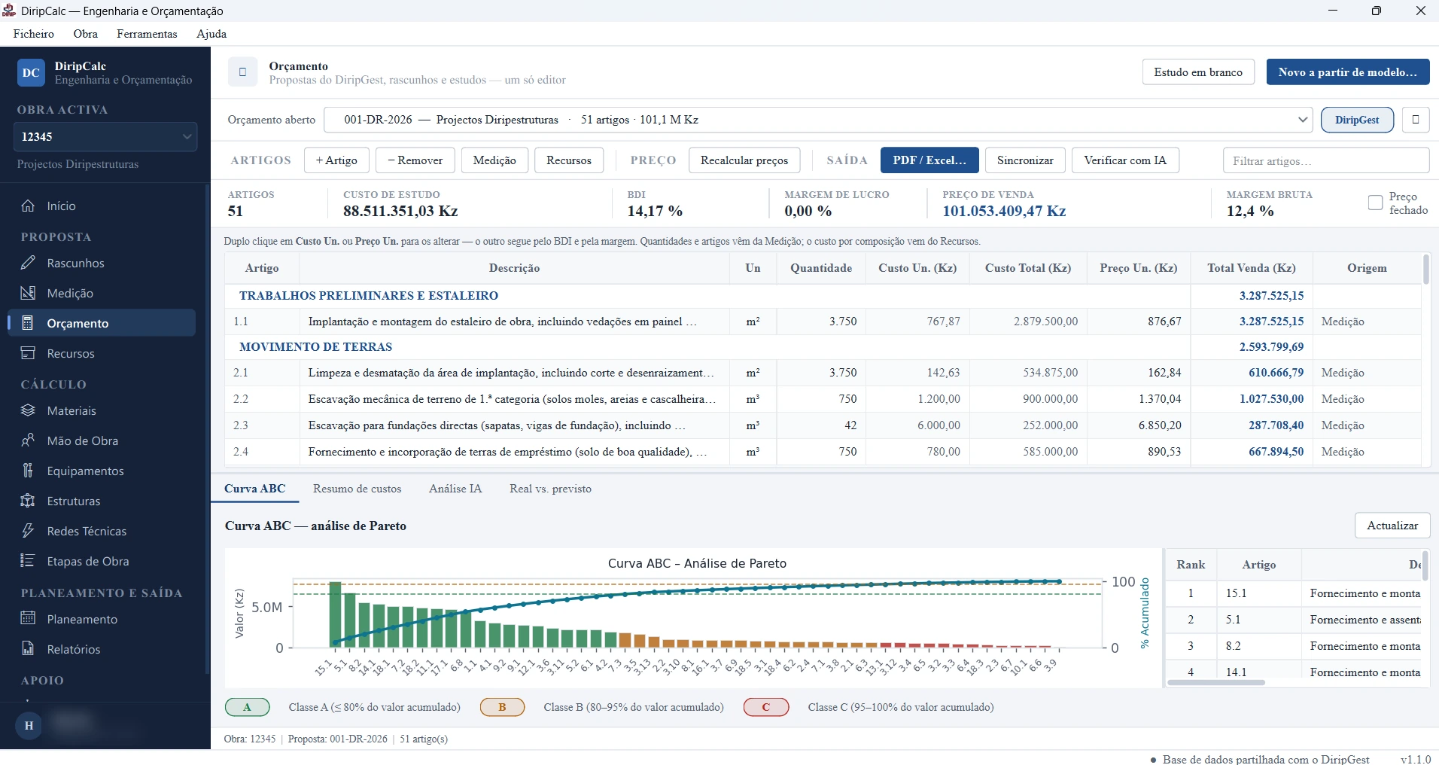
Task: Expand the Orçamento aberto combo box
Action: click(818, 120)
